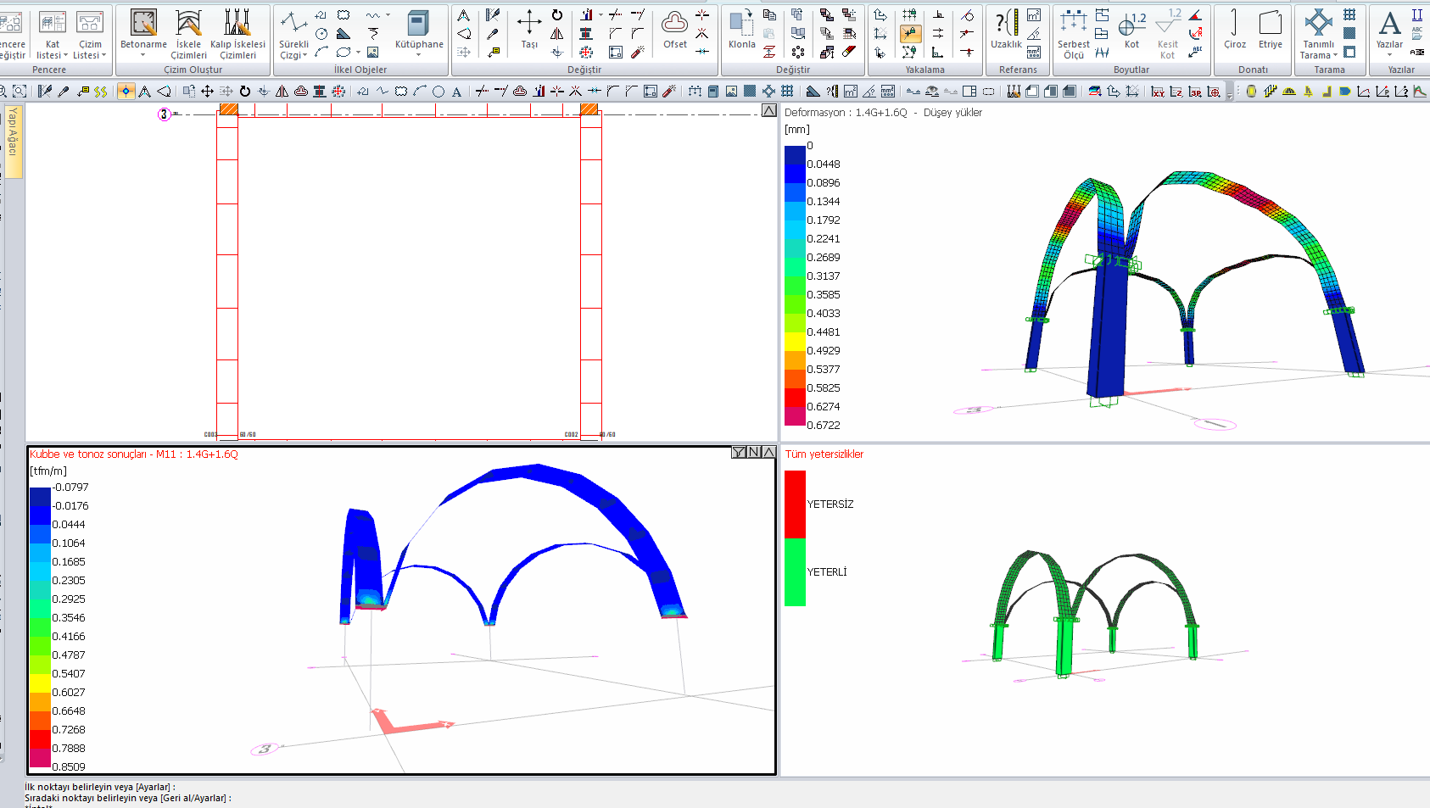Toggle the Y filter button in the M11 viewport
The height and width of the screenshot is (808, 1430).
click(739, 452)
